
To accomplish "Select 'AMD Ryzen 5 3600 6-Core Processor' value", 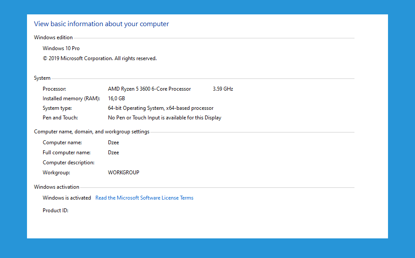I will coord(149,89).
